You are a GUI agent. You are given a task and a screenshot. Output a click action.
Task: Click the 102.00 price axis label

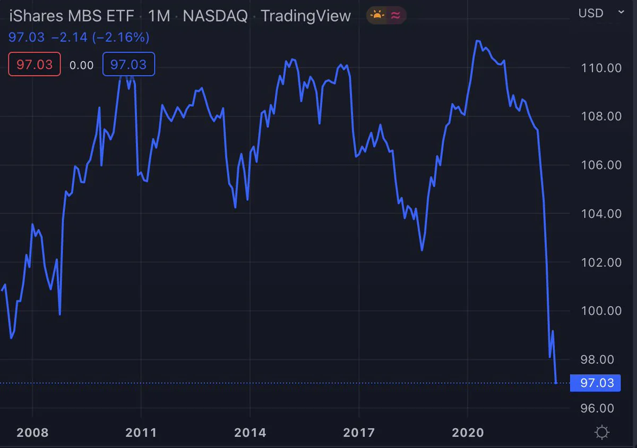pyautogui.click(x=601, y=262)
